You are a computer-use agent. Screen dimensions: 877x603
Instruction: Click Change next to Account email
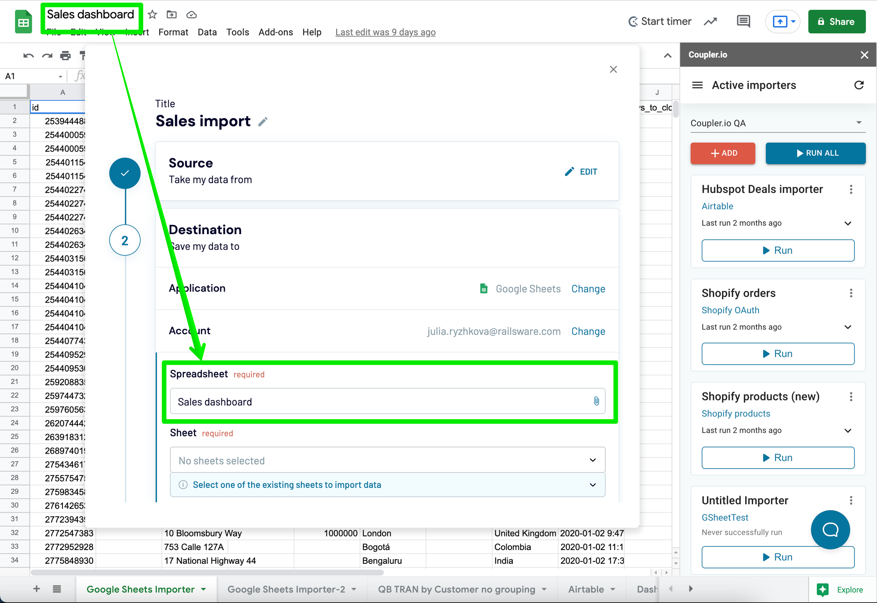(x=588, y=331)
